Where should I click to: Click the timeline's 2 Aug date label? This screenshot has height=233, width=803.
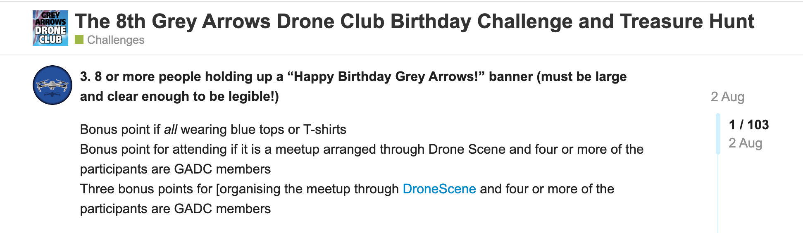click(x=745, y=143)
